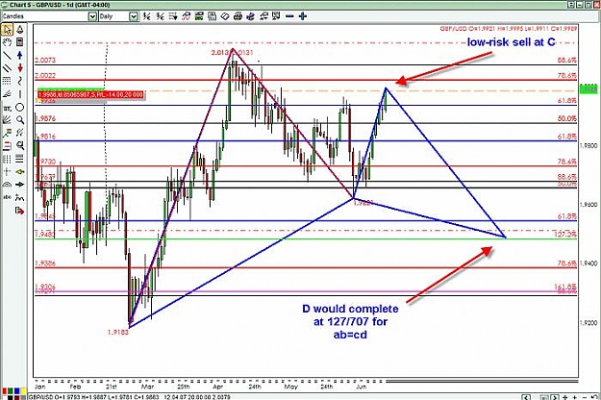This screenshot has height=400, width=601.
Task: Place a blue up arrow marker
Action: pyautogui.click(x=20, y=55)
